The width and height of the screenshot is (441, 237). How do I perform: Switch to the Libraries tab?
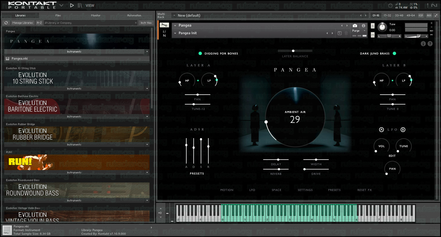[x=20, y=16]
